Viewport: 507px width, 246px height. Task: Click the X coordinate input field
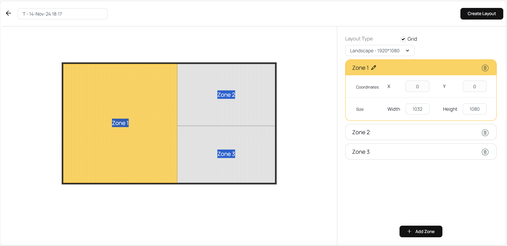(417, 87)
